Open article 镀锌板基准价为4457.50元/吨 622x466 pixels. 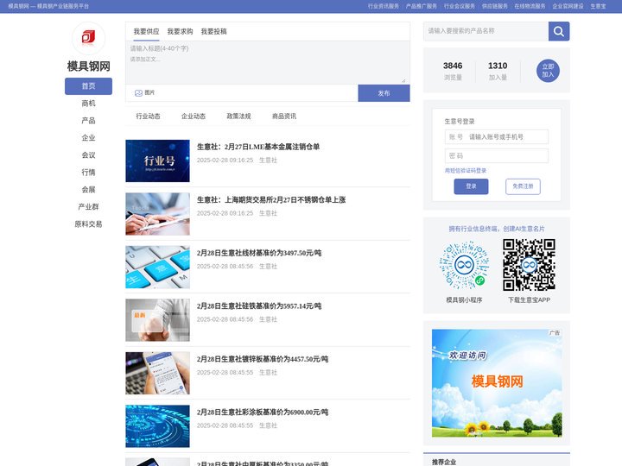263,359
